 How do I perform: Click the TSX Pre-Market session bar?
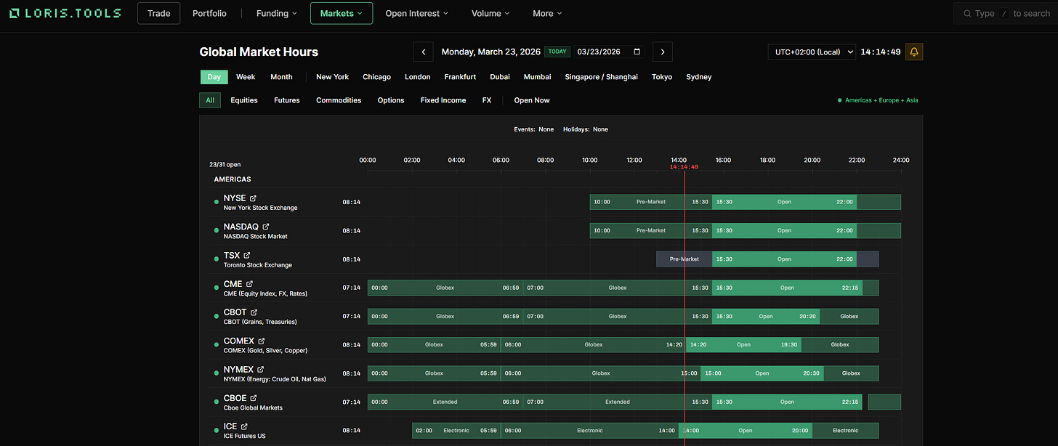[x=684, y=259]
